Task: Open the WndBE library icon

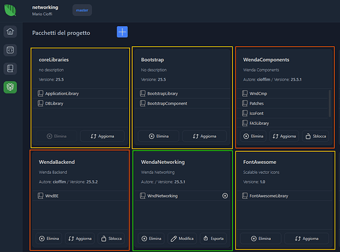Action: tap(40, 196)
